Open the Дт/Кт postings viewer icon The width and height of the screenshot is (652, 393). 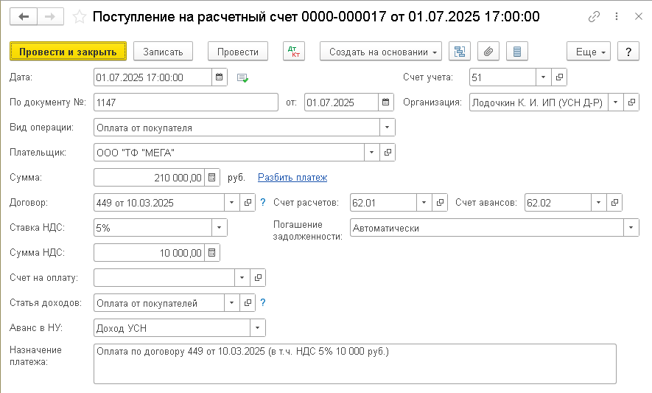[293, 52]
